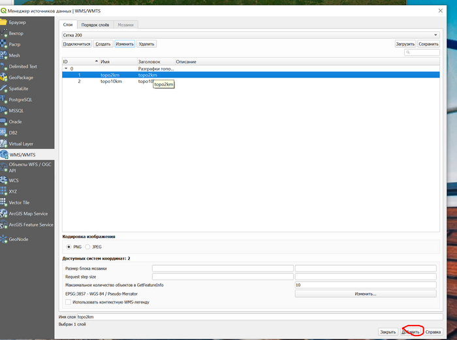Open the Сетка 200 connection dropdown
This screenshot has width=457, height=340.
[251, 35]
